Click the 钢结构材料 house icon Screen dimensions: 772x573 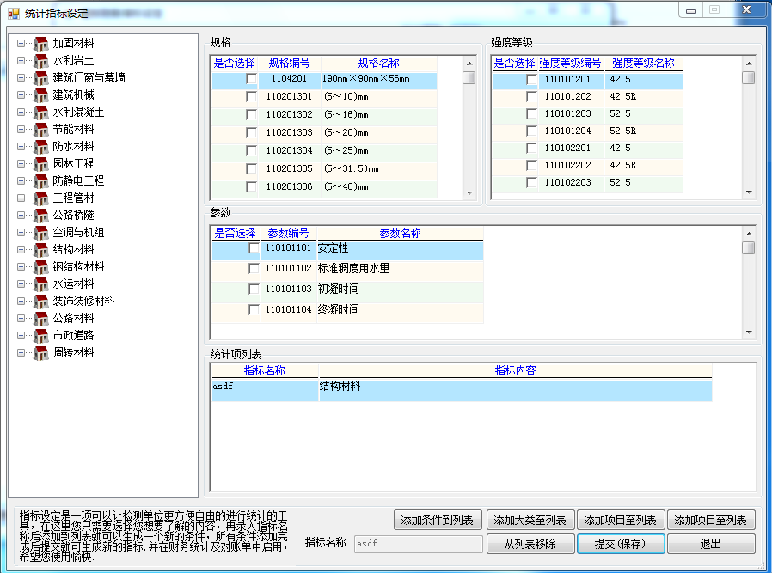[40, 267]
